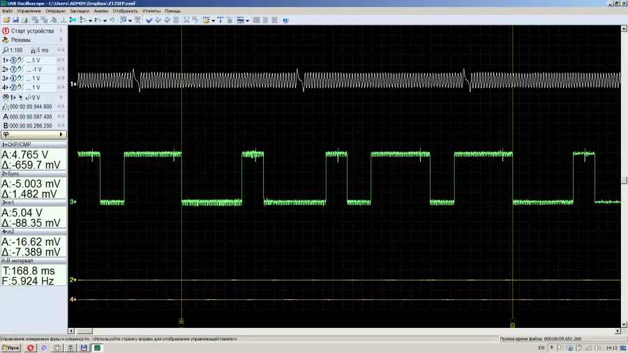Click the Режимы button
This screenshot has width=628, height=353.
(x=21, y=40)
